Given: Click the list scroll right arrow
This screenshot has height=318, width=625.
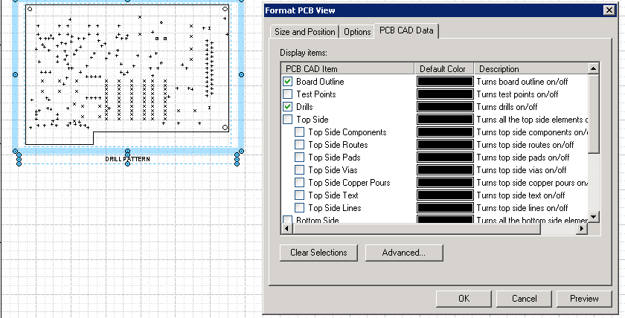Looking at the screenshot, I should [582, 228].
